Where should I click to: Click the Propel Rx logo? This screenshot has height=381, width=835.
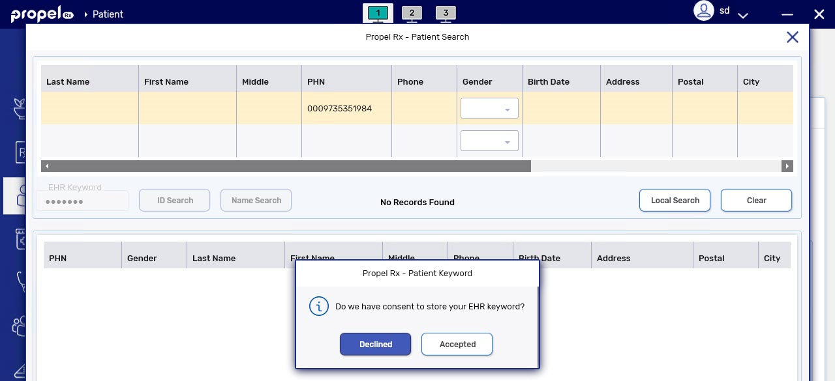[42, 14]
